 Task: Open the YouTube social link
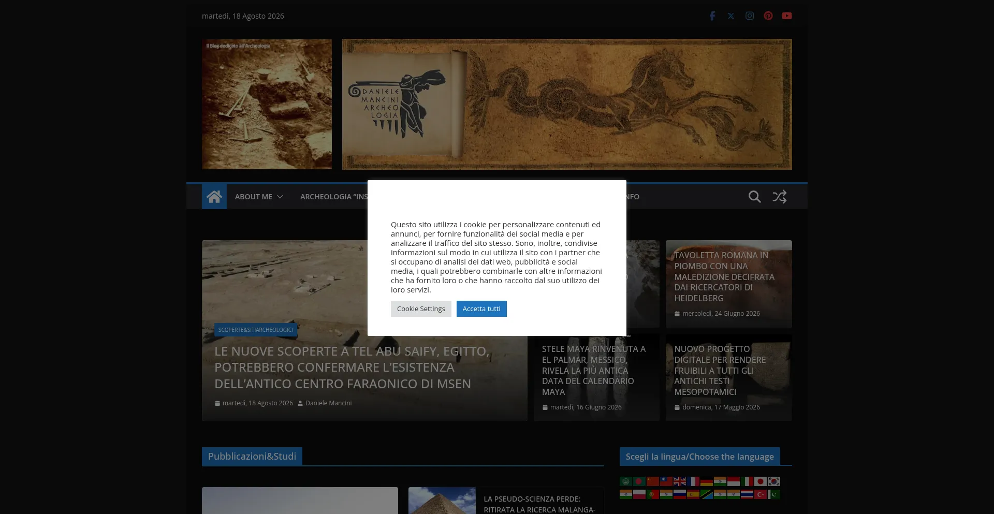coord(787,16)
